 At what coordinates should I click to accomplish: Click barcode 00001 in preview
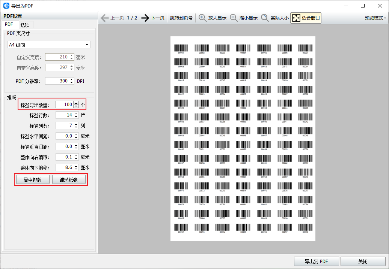[x=181, y=49]
